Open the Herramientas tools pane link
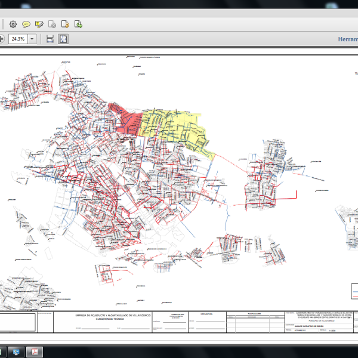358x358 pixels. click(x=348, y=39)
